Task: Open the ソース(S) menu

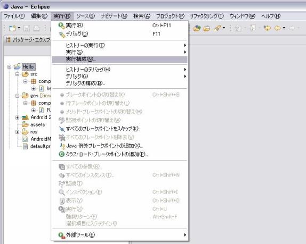Action: [85, 16]
